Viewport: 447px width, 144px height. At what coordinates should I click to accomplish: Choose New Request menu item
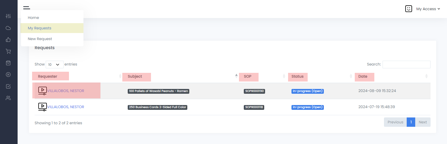(40, 39)
